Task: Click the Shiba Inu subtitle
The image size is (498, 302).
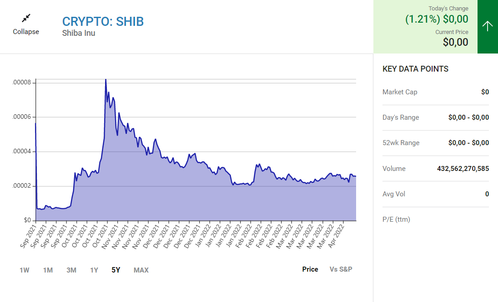Action: pyautogui.click(x=79, y=33)
